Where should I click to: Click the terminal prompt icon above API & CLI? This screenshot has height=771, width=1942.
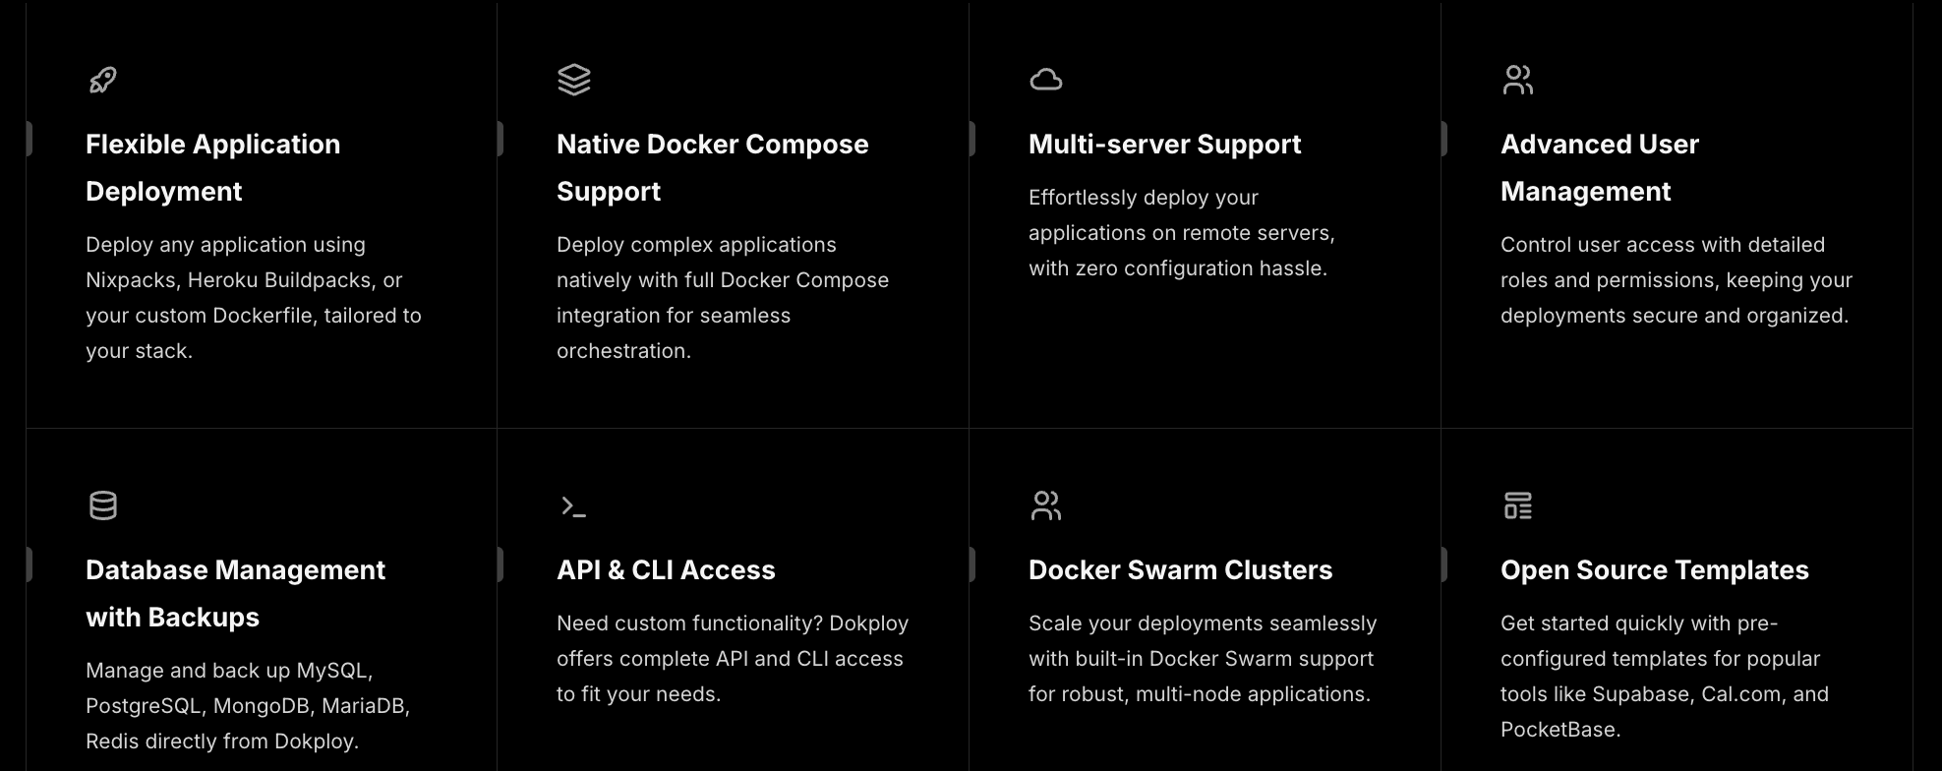pos(573,506)
